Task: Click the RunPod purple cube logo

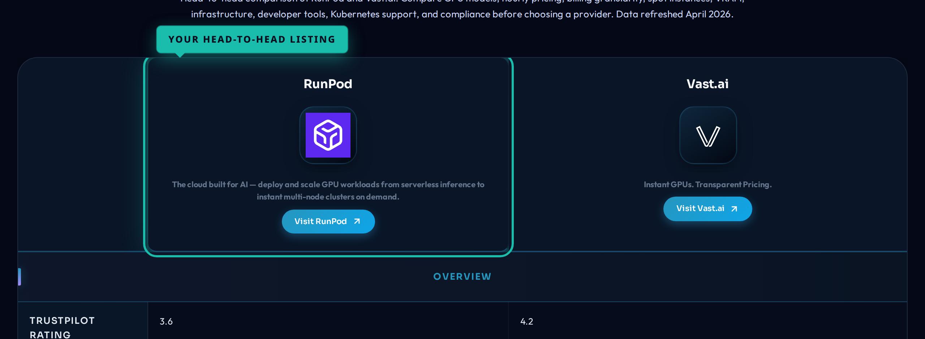Action: pyautogui.click(x=328, y=135)
